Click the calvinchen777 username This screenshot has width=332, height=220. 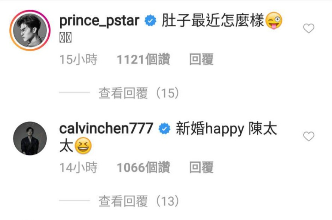[x=106, y=129]
